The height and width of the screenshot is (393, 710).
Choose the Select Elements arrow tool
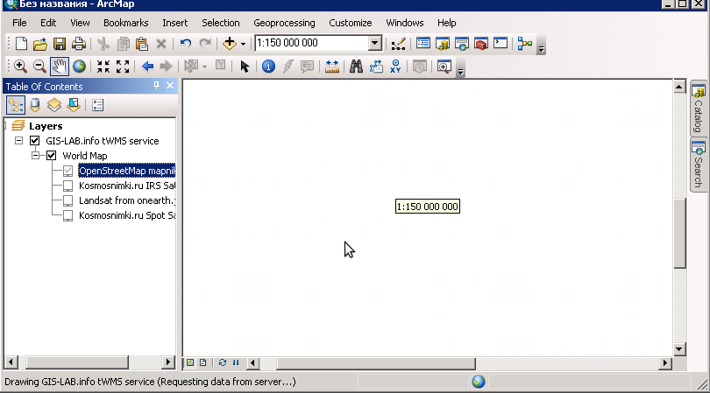coord(245,67)
